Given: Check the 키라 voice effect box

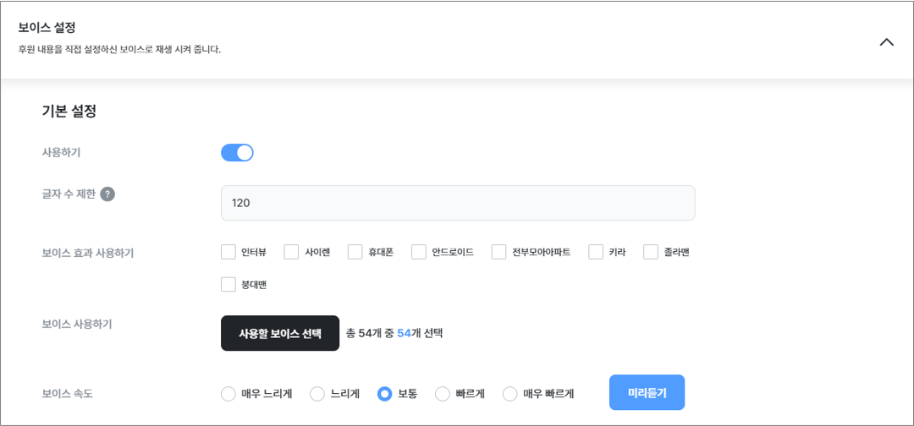Looking at the screenshot, I should (x=596, y=252).
